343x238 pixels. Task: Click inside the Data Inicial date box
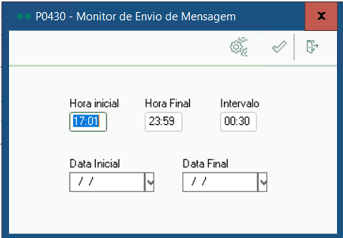(107, 182)
